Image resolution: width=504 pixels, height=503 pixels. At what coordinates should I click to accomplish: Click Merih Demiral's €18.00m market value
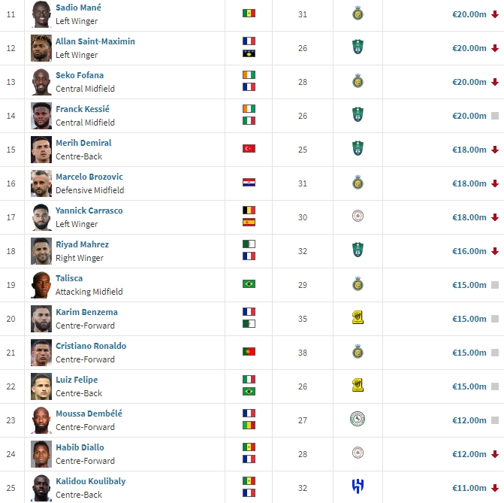point(469,150)
